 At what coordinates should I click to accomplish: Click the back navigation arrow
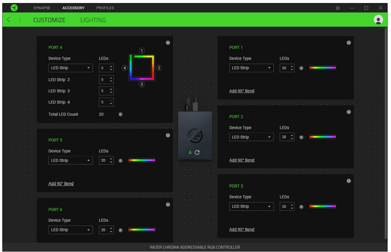tap(8, 19)
